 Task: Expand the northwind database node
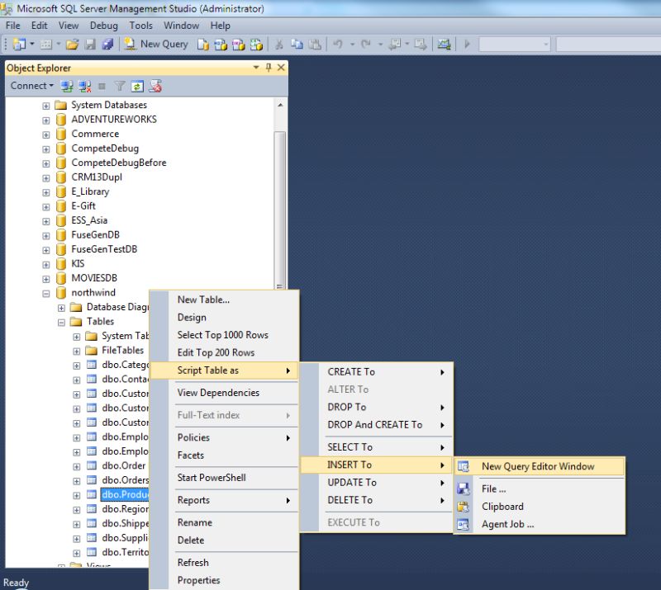pos(46,292)
